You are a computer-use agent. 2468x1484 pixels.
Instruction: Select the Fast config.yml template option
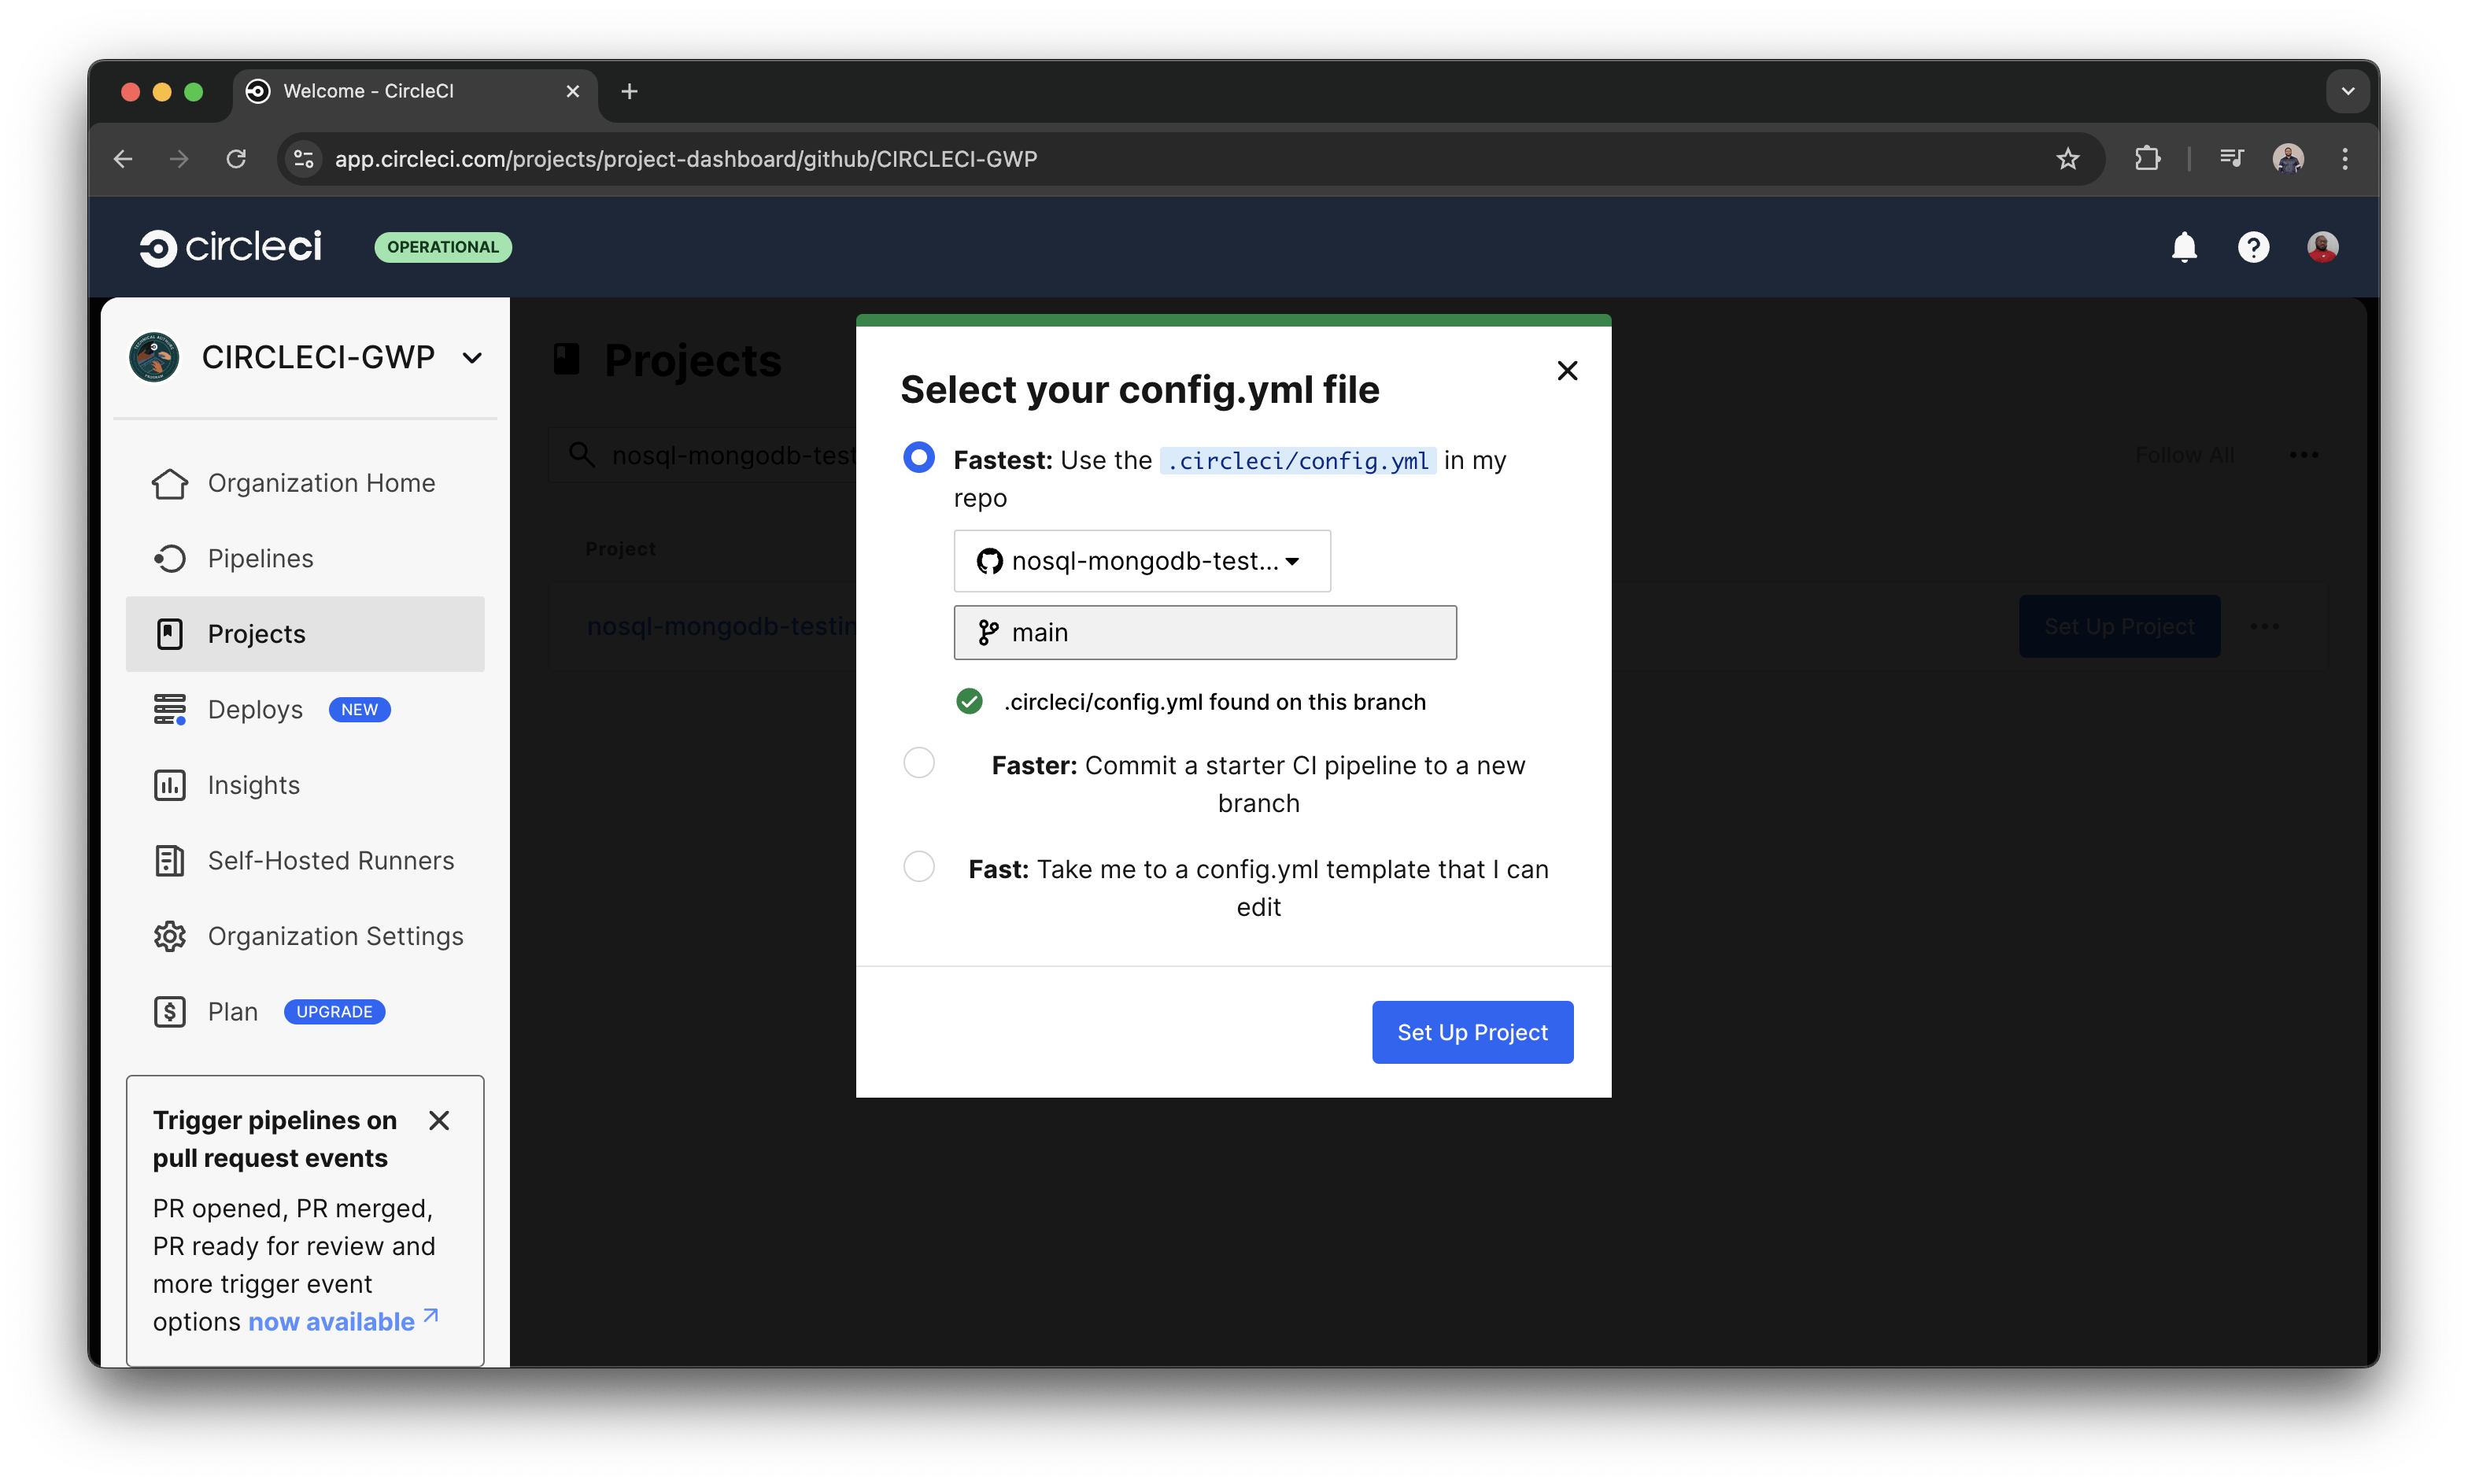click(x=917, y=866)
